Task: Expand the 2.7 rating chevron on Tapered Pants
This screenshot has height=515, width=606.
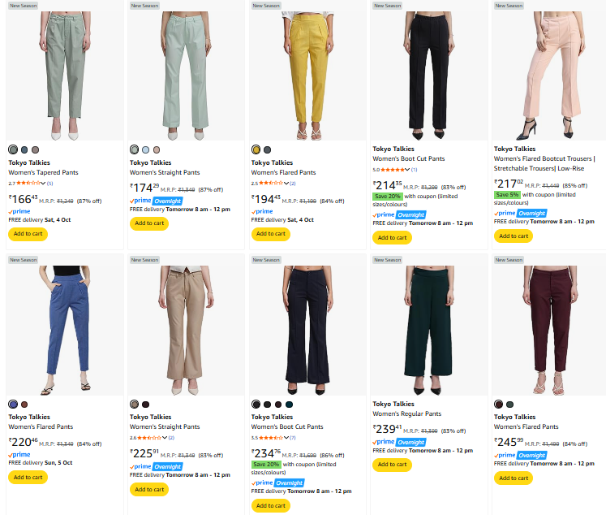Action: (43, 184)
